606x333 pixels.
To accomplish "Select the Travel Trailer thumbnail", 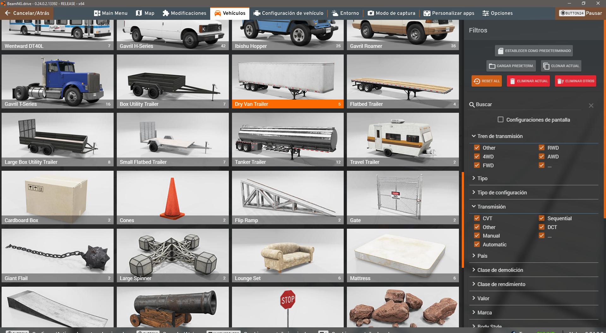I will click(403, 140).
